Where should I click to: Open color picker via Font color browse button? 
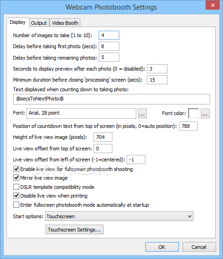[x=205, y=114]
